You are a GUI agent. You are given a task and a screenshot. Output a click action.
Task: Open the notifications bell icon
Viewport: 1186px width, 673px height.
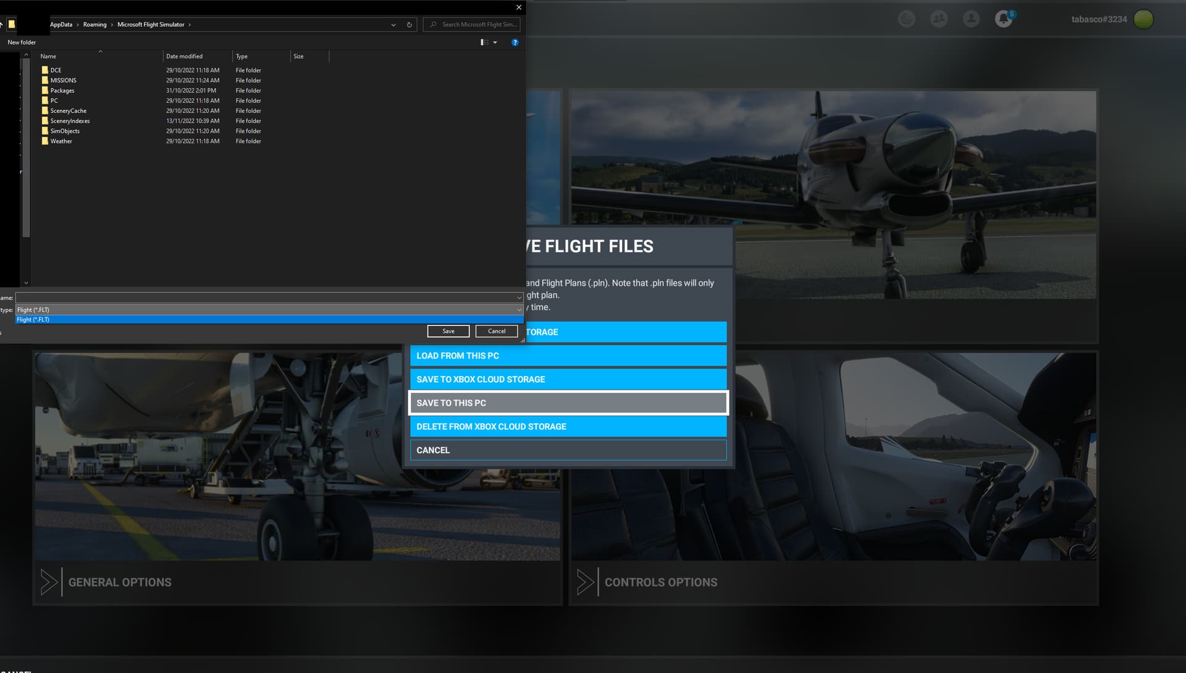pos(1003,19)
